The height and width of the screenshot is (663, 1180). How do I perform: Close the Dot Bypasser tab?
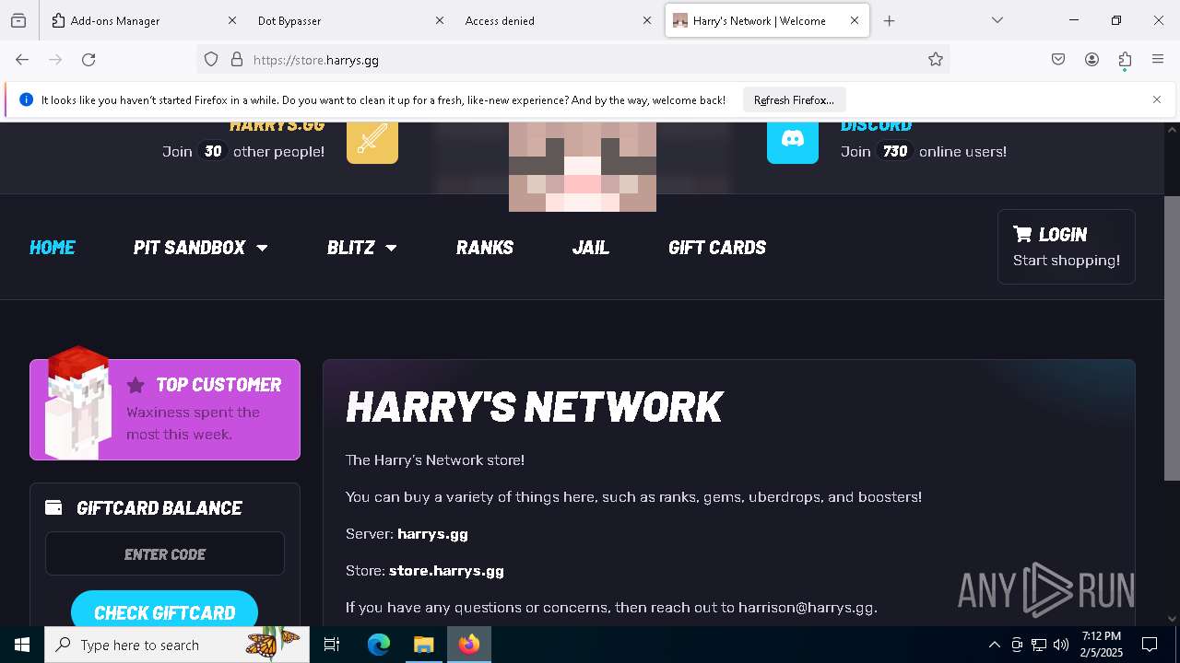(x=440, y=20)
